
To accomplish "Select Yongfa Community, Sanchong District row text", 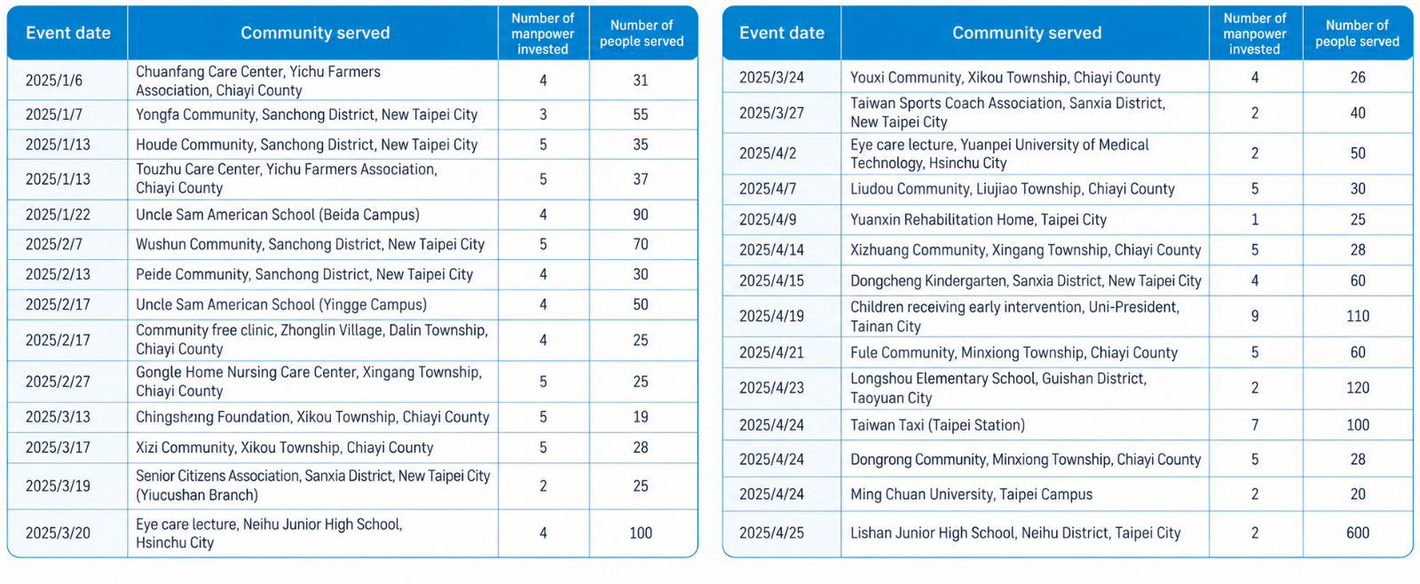I will tap(306, 114).
